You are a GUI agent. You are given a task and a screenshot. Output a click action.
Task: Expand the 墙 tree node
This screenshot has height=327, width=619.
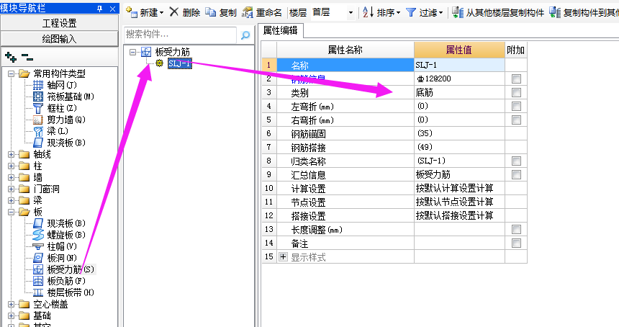[11, 177]
